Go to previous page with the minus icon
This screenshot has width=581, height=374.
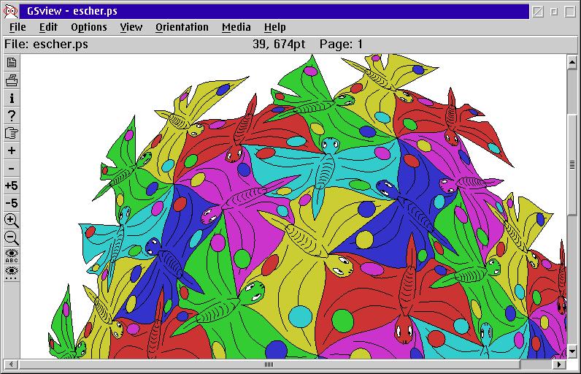point(12,168)
